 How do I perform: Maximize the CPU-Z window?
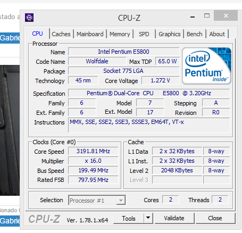[207, 16]
